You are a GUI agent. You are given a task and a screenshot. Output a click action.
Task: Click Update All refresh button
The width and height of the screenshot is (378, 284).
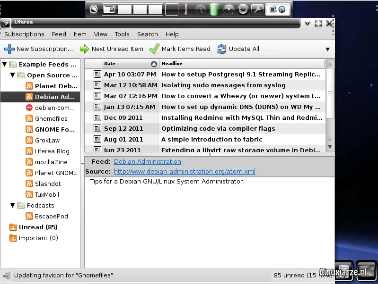click(238, 49)
